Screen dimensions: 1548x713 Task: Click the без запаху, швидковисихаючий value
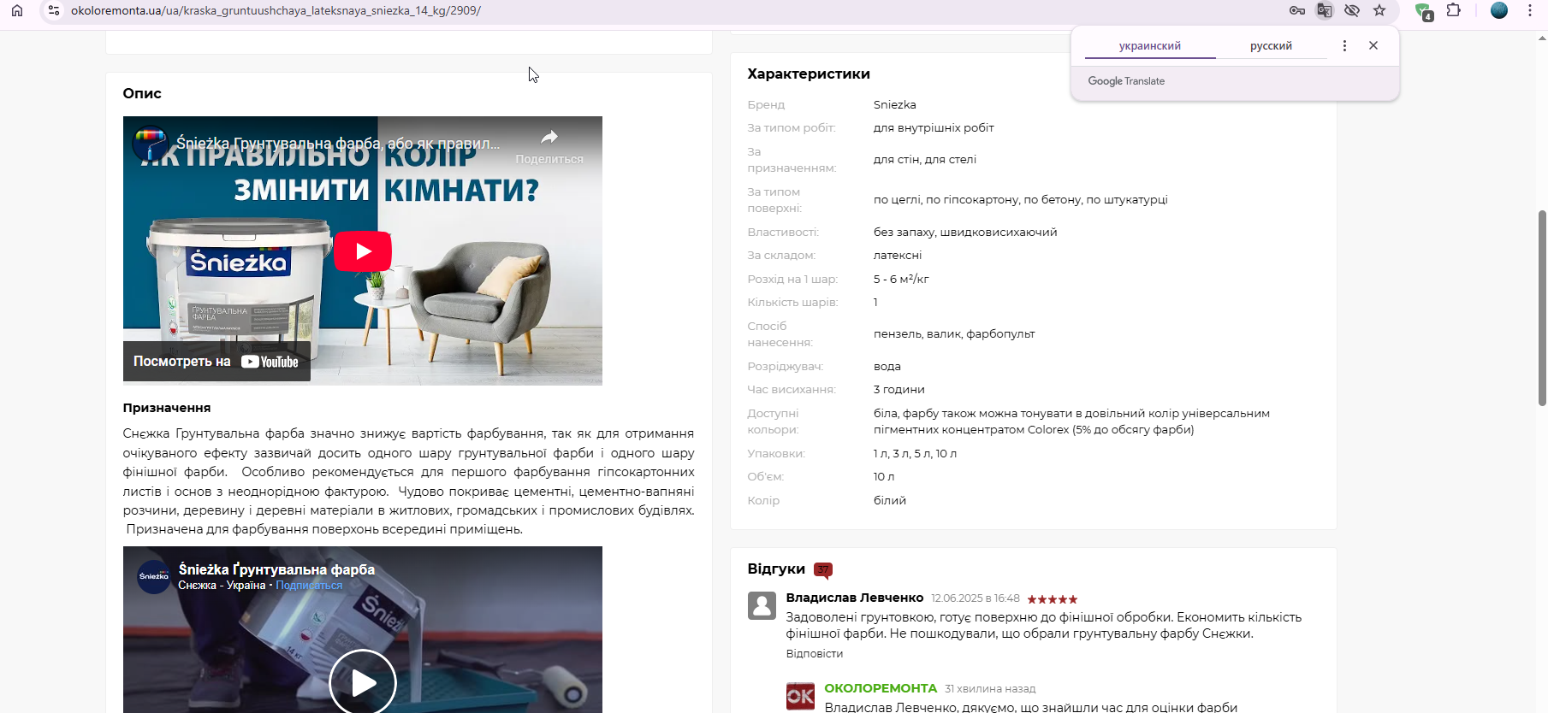pyautogui.click(x=965, y=232)
